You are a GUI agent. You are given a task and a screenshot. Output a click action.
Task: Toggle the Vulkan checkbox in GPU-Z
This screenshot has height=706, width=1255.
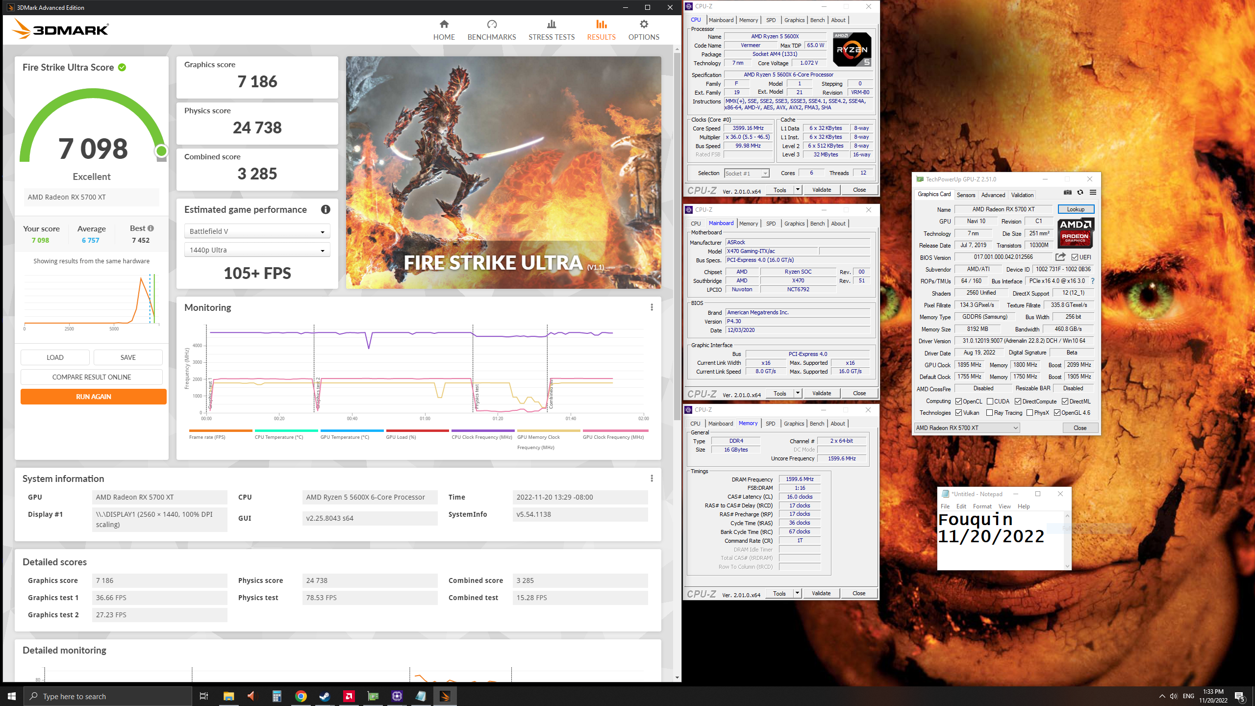coord(958,413)
